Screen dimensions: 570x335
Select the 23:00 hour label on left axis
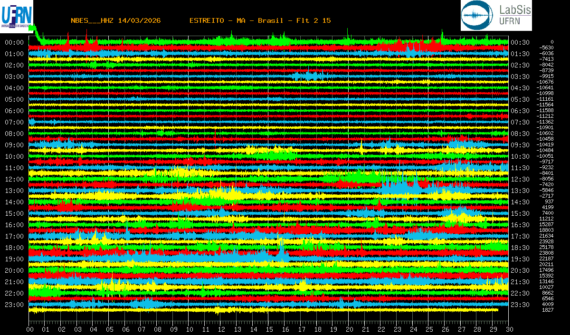pos(14,305)
